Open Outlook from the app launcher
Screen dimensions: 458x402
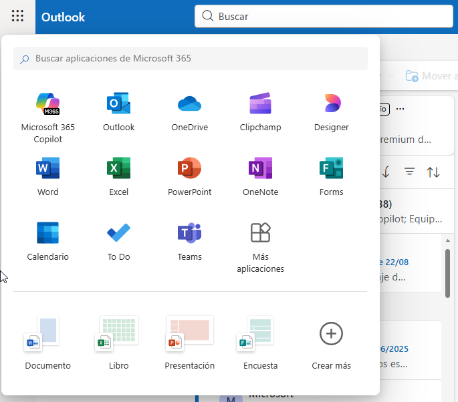pyautogui.click(x=118, y=112)
